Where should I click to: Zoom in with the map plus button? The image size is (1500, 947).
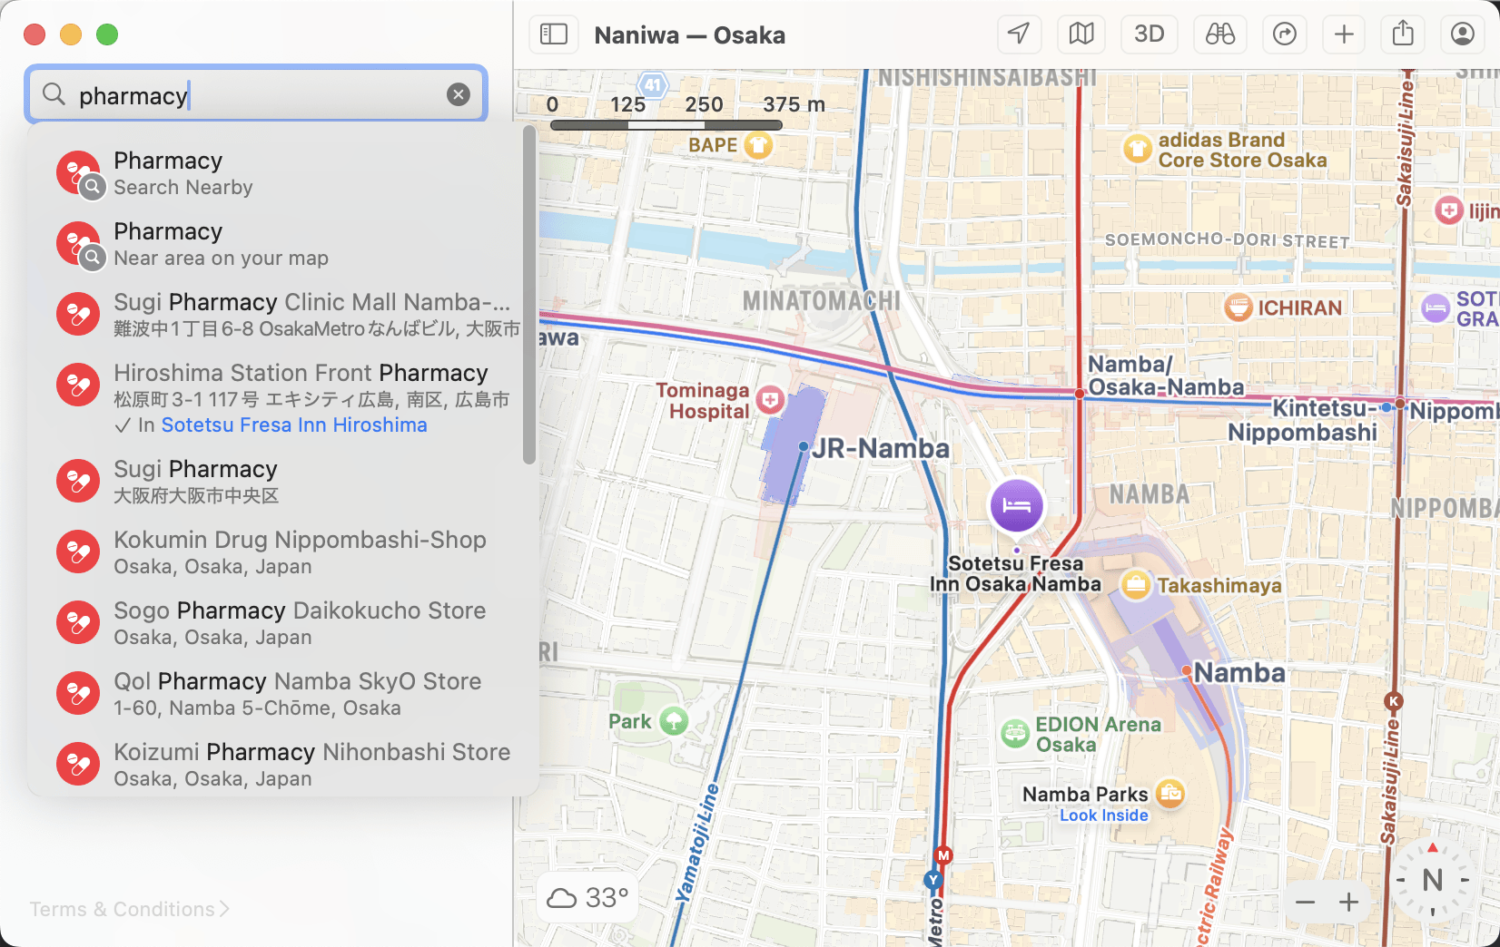1348,902
